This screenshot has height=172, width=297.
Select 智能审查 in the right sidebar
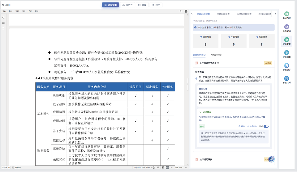click(x=286, y=41)
